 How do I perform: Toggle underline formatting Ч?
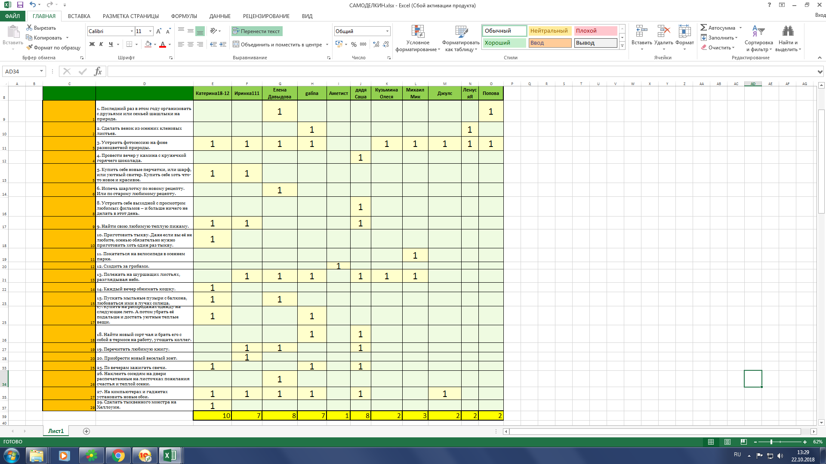[111, 44]
